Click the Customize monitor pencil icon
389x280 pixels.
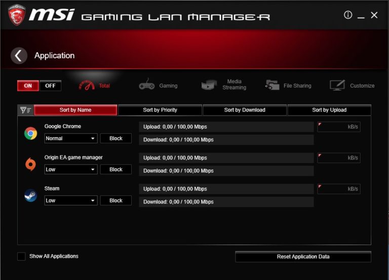pos(337,85)
